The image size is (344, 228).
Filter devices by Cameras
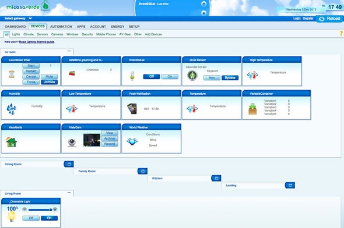point(57,34)
